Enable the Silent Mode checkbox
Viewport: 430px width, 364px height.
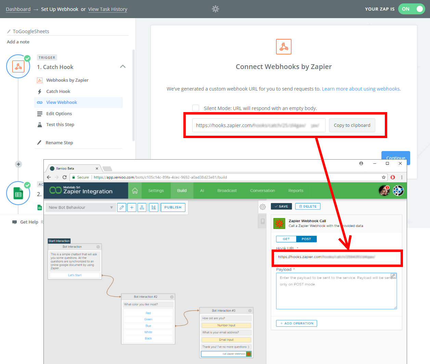tap(196, 108)
